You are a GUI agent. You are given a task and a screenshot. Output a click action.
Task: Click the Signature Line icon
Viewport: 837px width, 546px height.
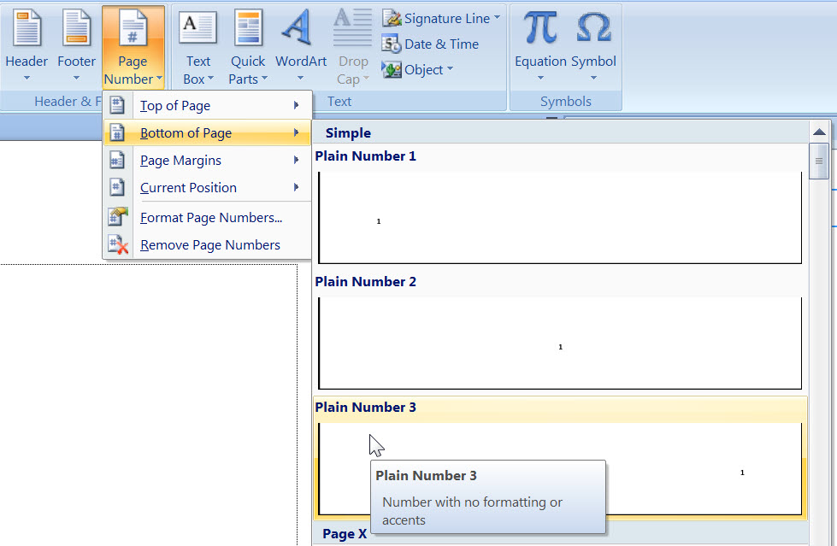click(x=392, y=19)
